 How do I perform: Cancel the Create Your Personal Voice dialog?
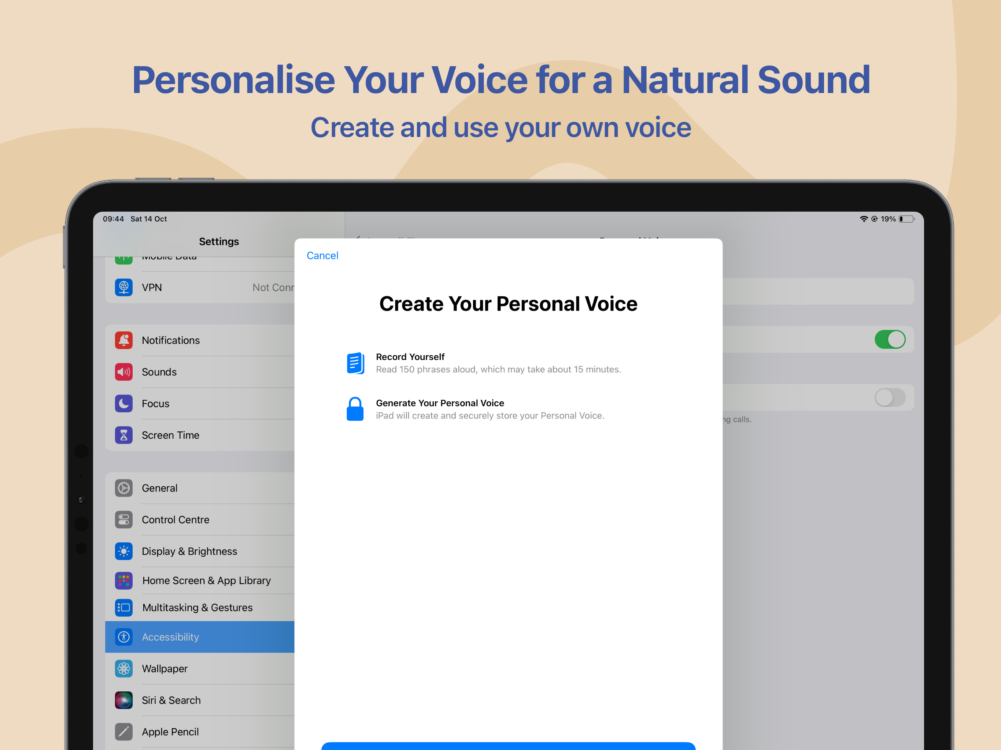click(x=322, y=256)
